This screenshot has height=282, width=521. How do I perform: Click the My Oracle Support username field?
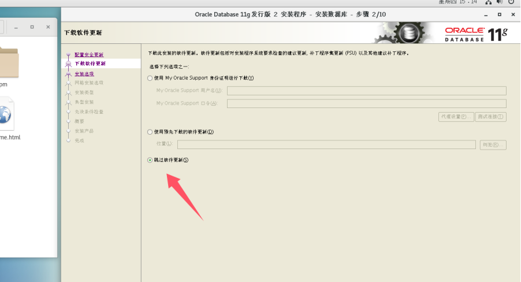pos(367,91)
